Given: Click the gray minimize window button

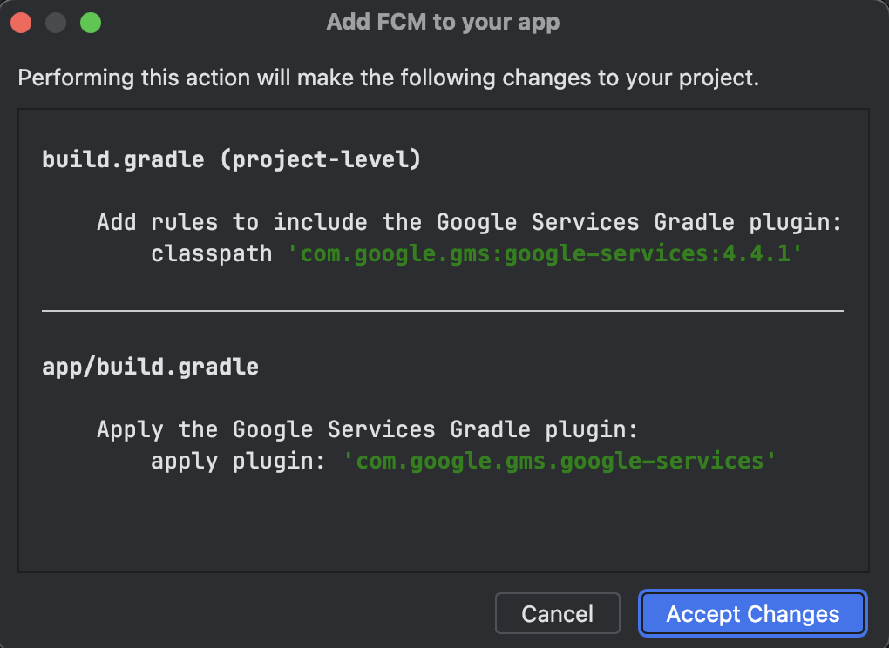Looking at the screenshot, I should pyautogui.click(x=56, y=23).
